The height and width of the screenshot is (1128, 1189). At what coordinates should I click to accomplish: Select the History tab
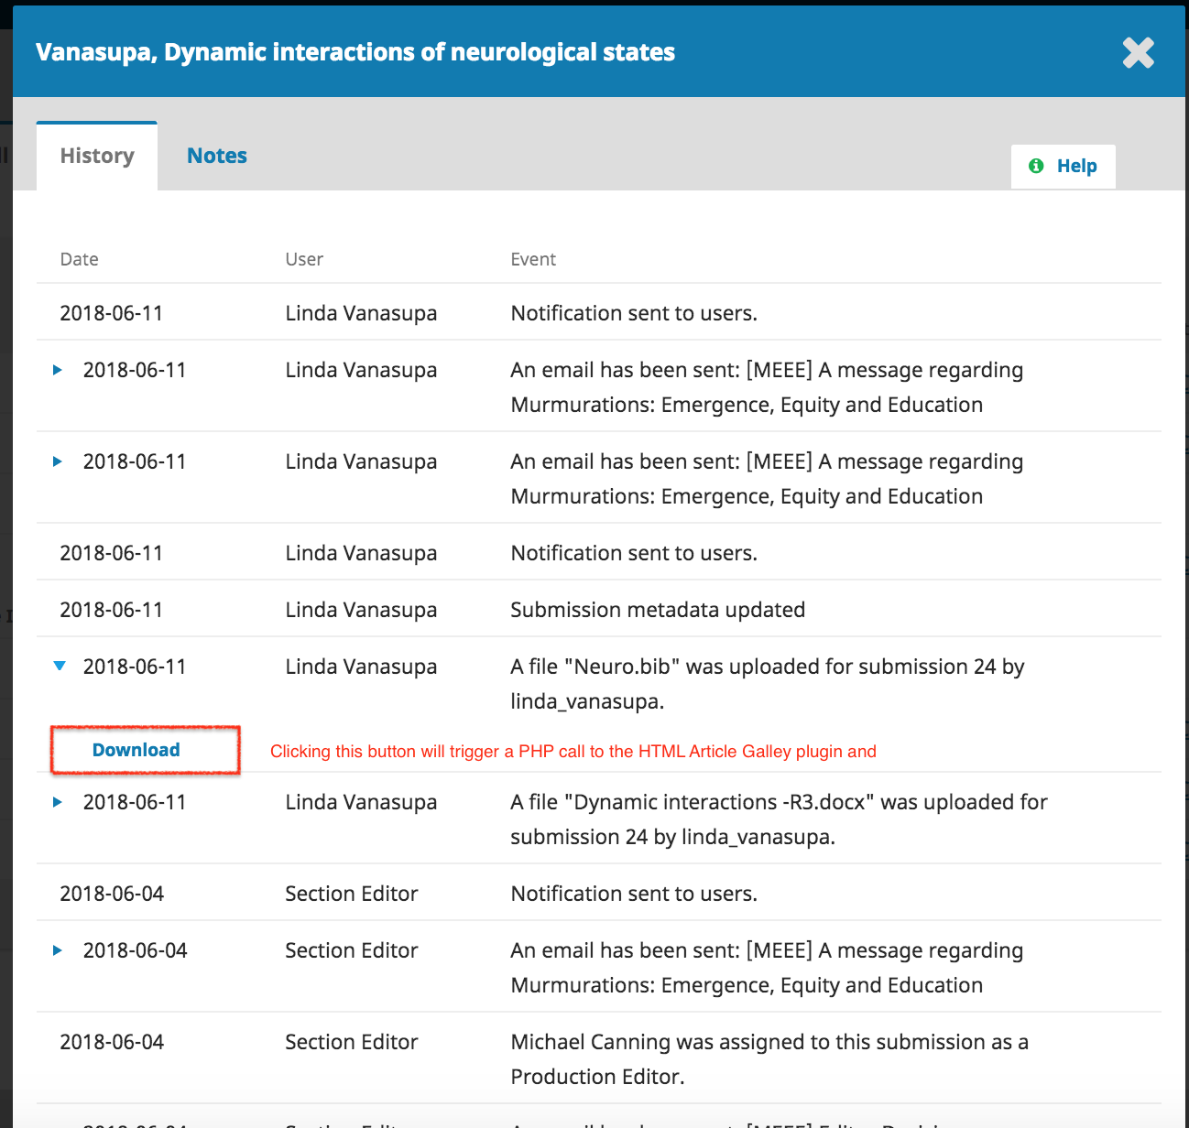coord(97,156)
